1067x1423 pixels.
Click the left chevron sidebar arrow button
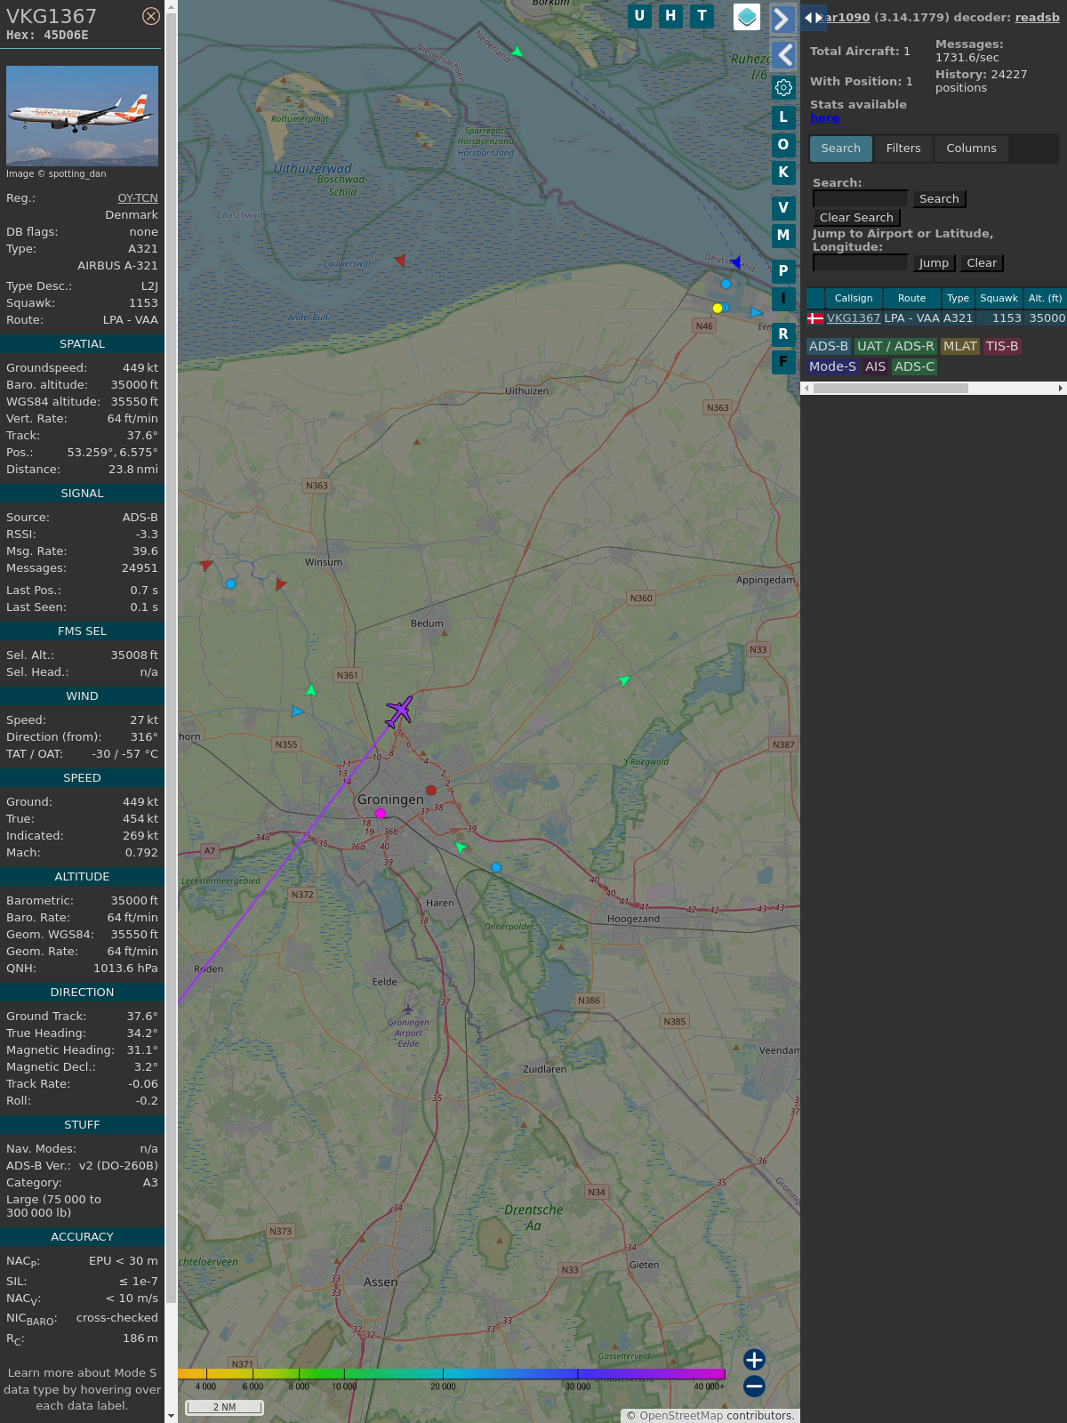(x=783, y=55)
